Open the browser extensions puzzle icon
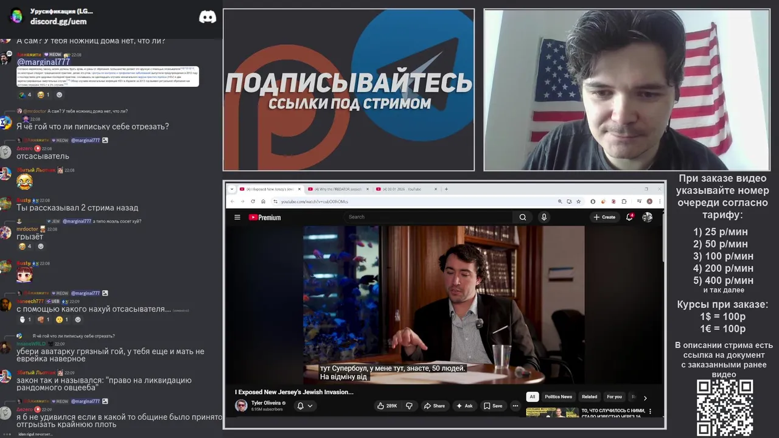Image resolution: width=779 pixels, height=438 pixels. pyautogui.click(x=624, y=201)
